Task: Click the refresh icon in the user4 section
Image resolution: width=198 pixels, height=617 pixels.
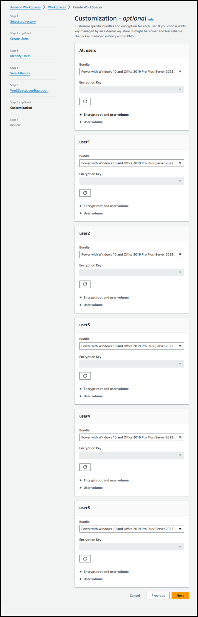Action: click(85, 467)
